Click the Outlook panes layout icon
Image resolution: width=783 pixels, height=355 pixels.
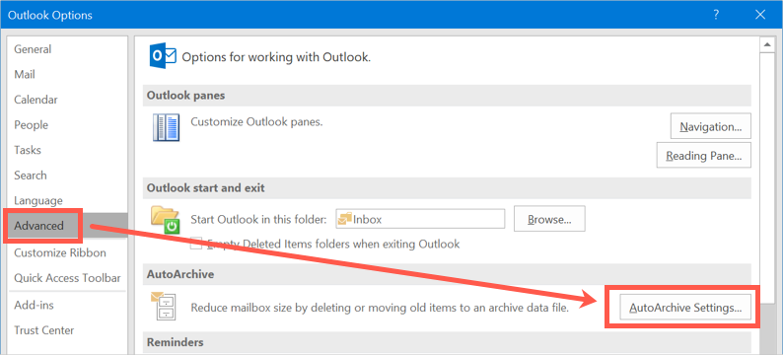[x=166, y=128]
